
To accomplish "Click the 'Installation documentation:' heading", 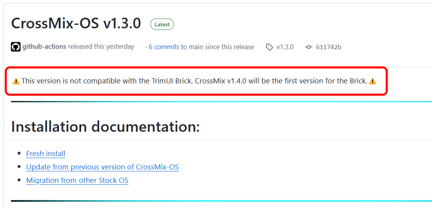I will coord(105,127).
